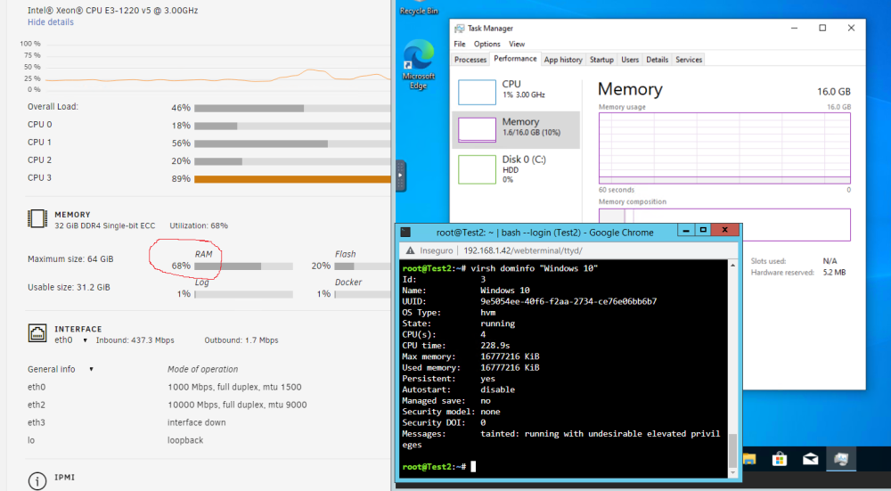
Task: Click the terminal command prompt cursor
Action: click(x=473, y=467)
